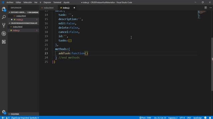Select index.js in project folder tree
Viewport: 213px width, 119px height.
(23, 30)
